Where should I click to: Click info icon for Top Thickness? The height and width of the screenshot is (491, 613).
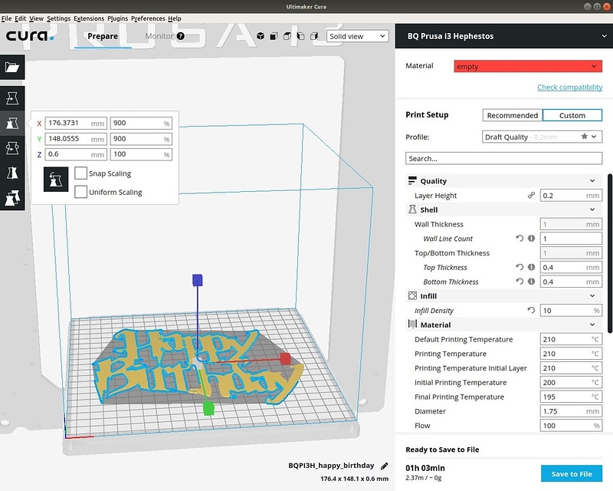point(531,267)
